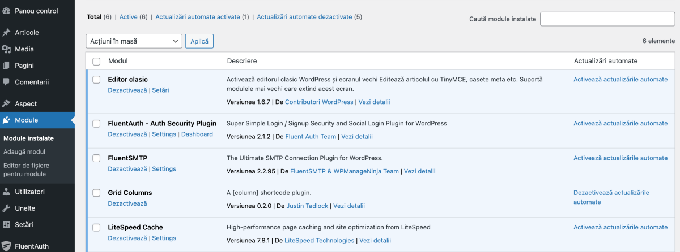Click the Utilizatori user icon

tap(6, 192)
